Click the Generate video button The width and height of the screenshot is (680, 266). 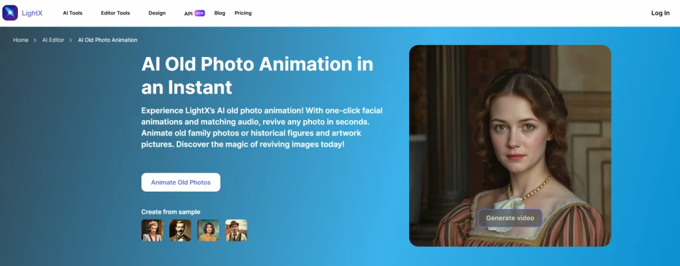pos(510,218)
